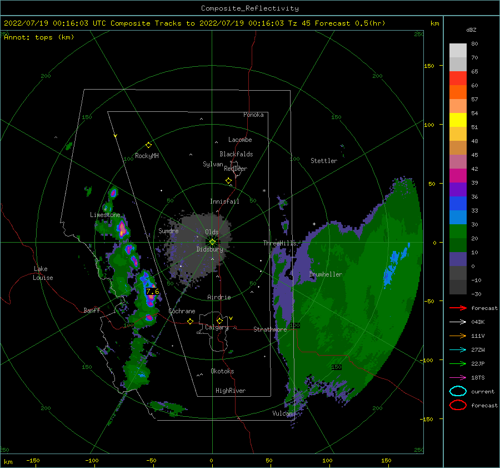Click the yellow diamond marker below RedDeer
Image resolution: width=500 pixels, height=468 pixels.
[228, 181]
